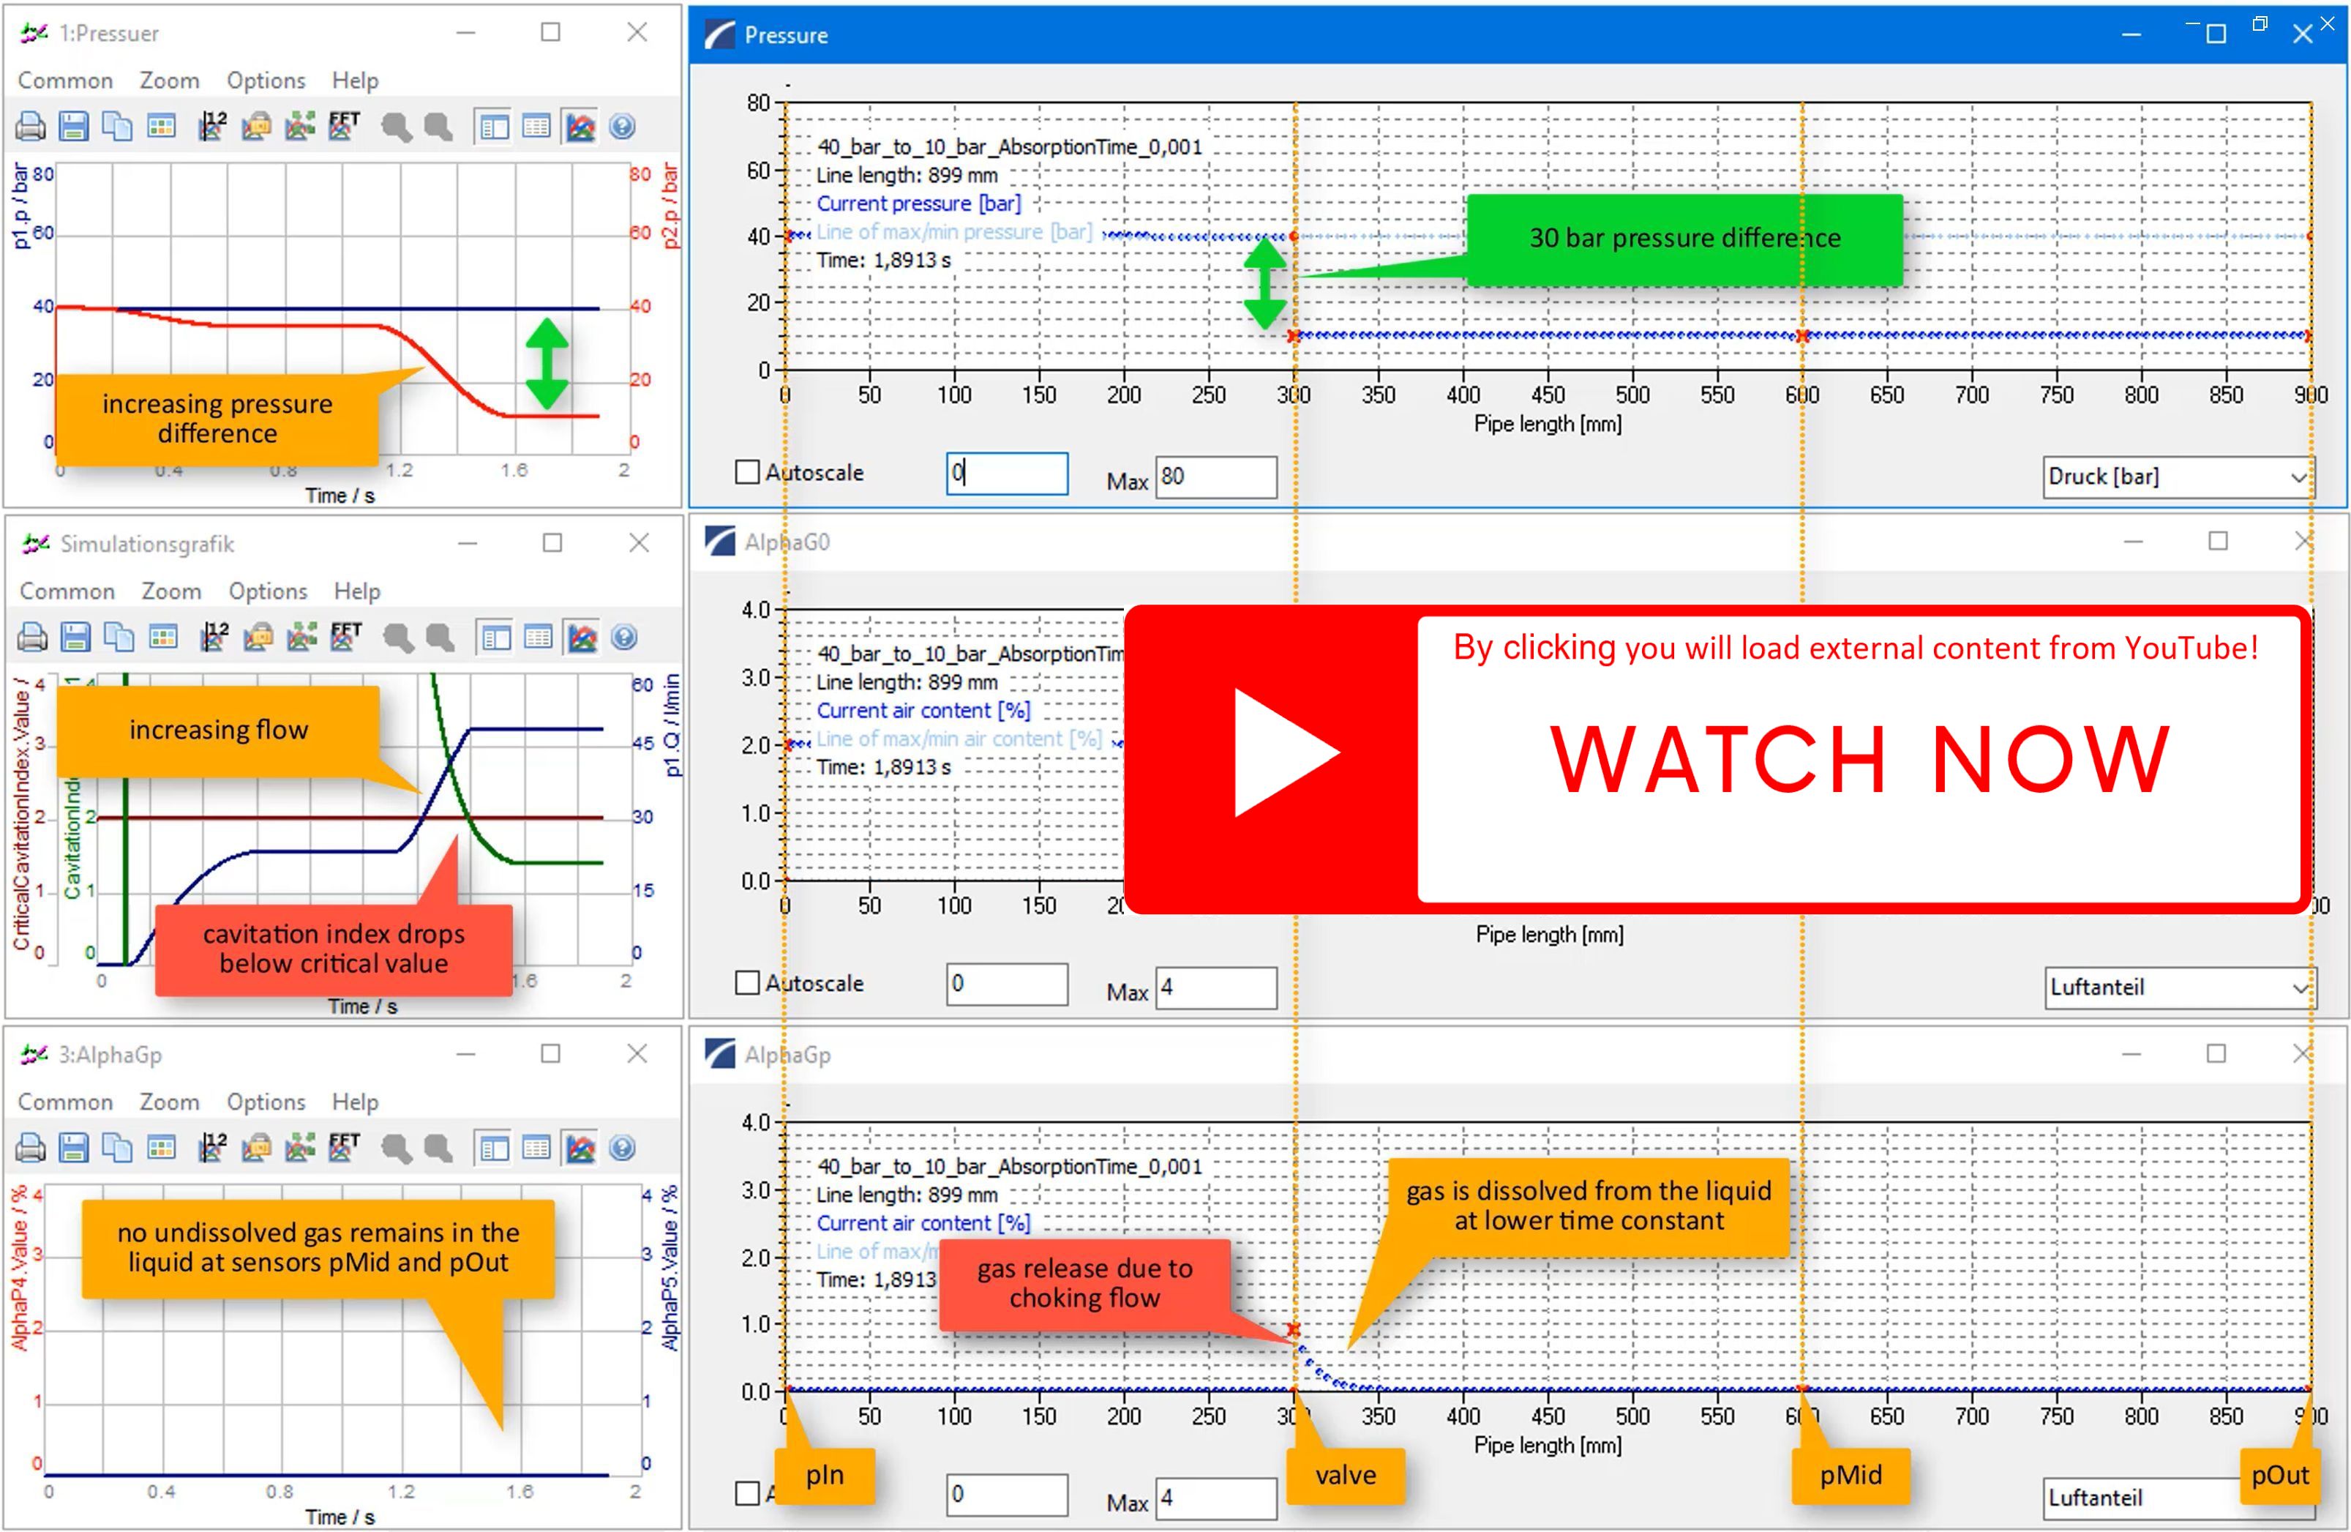Open Zoom menu in 1:Pressuer window
2351x1532 pixels.
coord(169,80)
